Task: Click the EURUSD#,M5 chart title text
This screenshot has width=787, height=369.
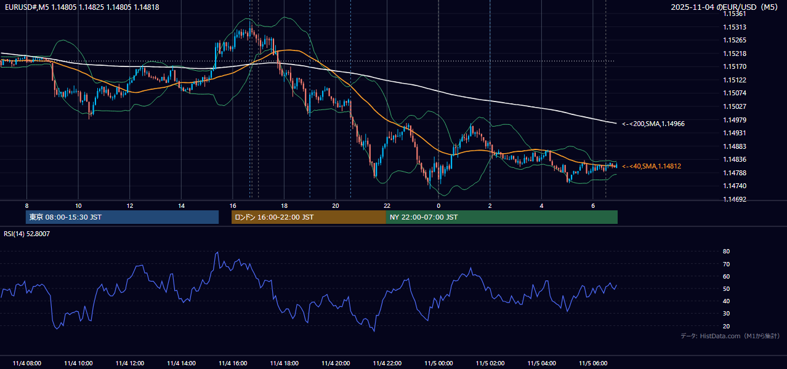Action: point(81,7)
